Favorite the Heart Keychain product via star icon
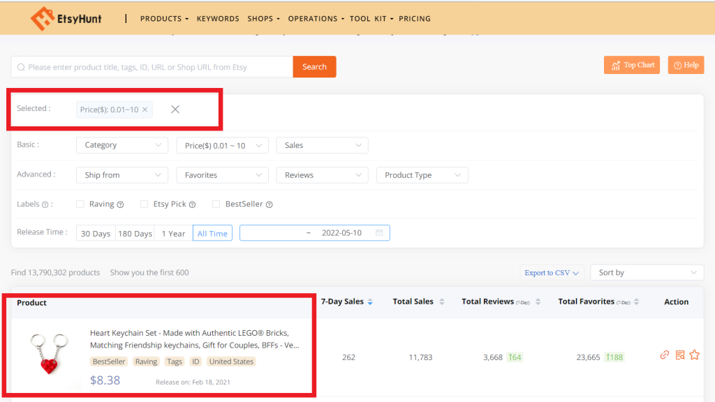Image resolution: width=715 pixels, height=402 pixels. pyautogui.click(x=695, y=355)
